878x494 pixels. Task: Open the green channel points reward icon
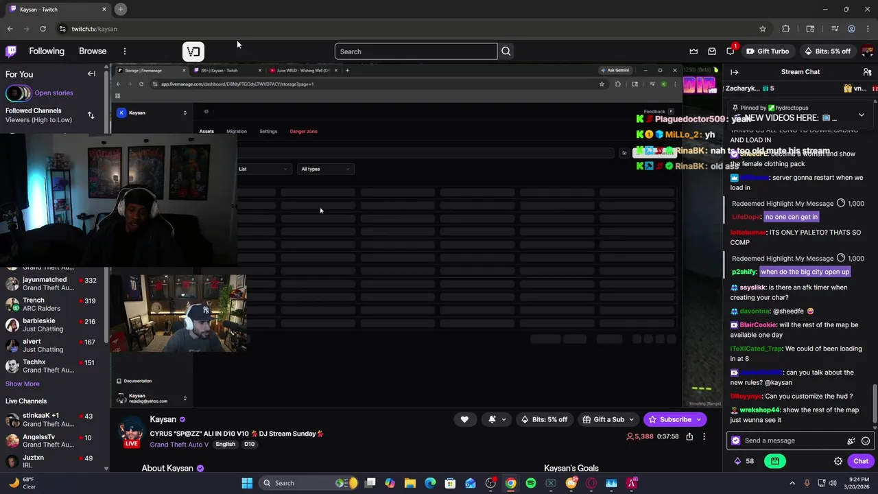[x=774, y=461]
